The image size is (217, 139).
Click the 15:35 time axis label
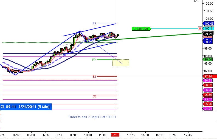click(159, 135)
